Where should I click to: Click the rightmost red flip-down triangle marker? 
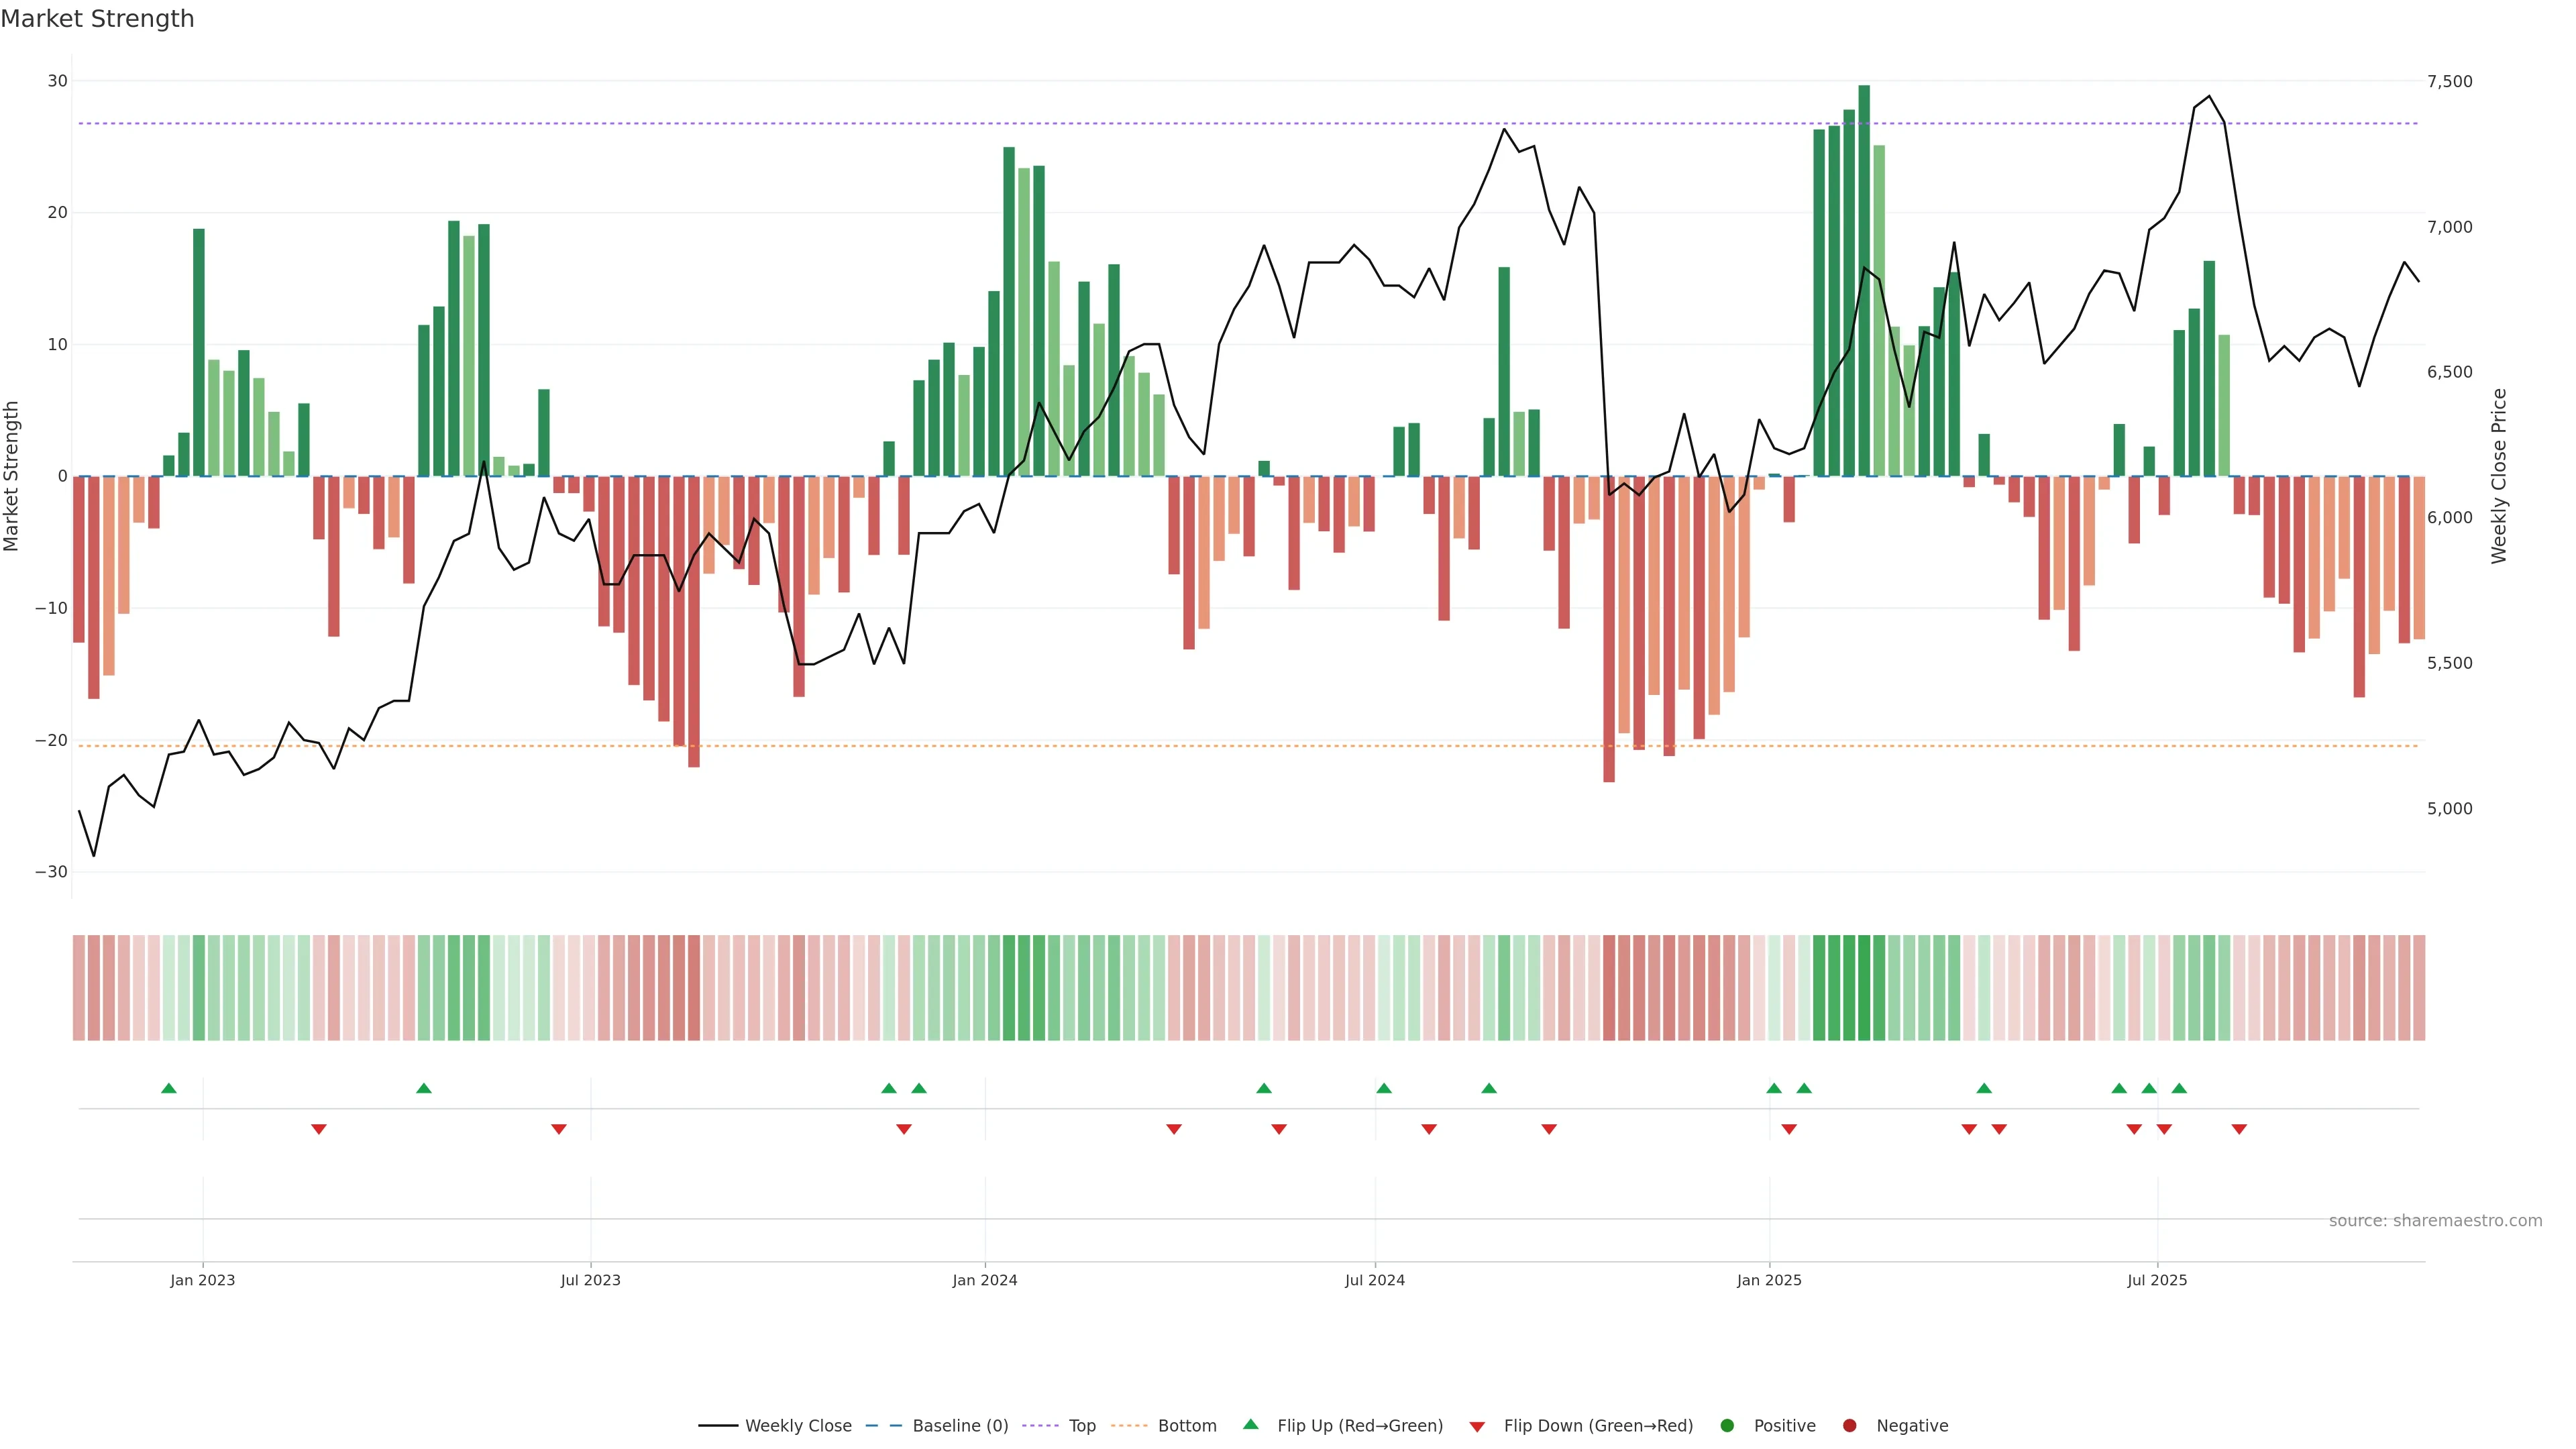2239,1129
